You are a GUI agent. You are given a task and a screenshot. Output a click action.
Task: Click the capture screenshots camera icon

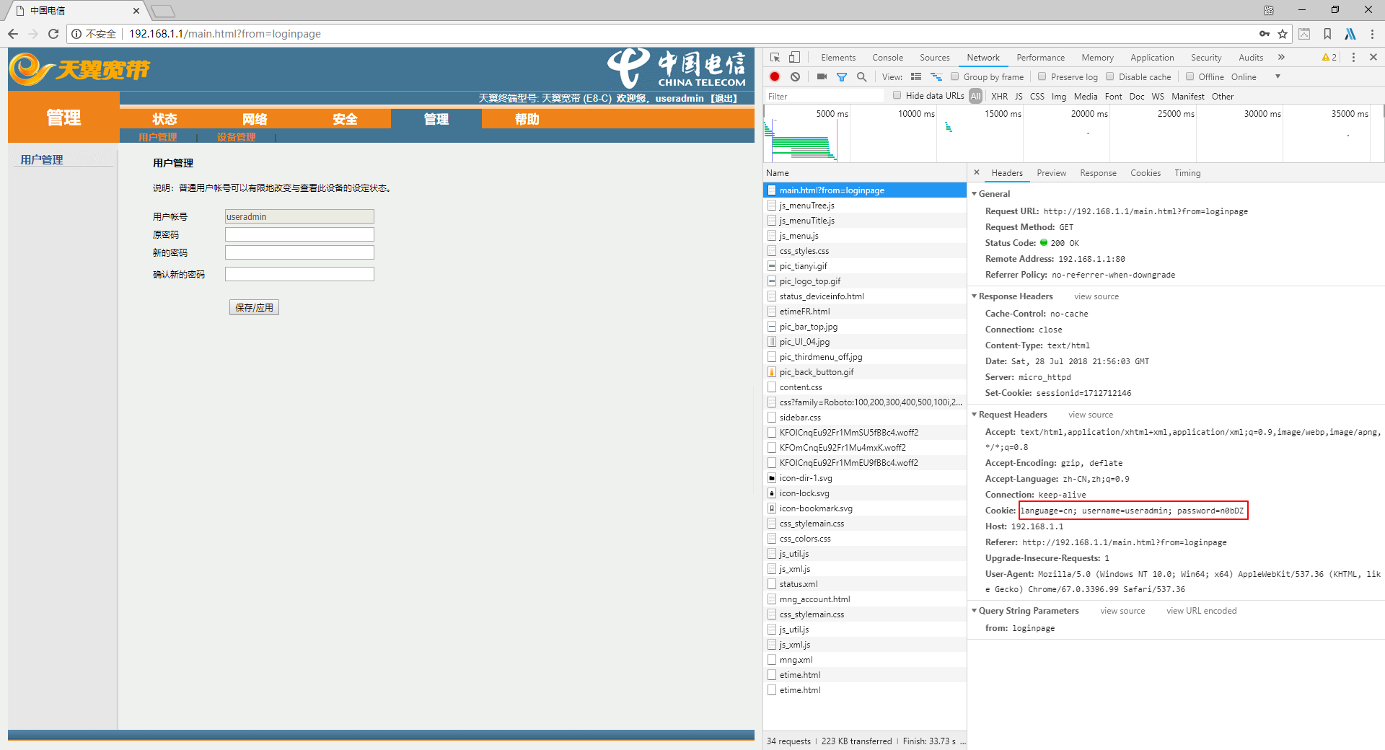click(822, 76)
